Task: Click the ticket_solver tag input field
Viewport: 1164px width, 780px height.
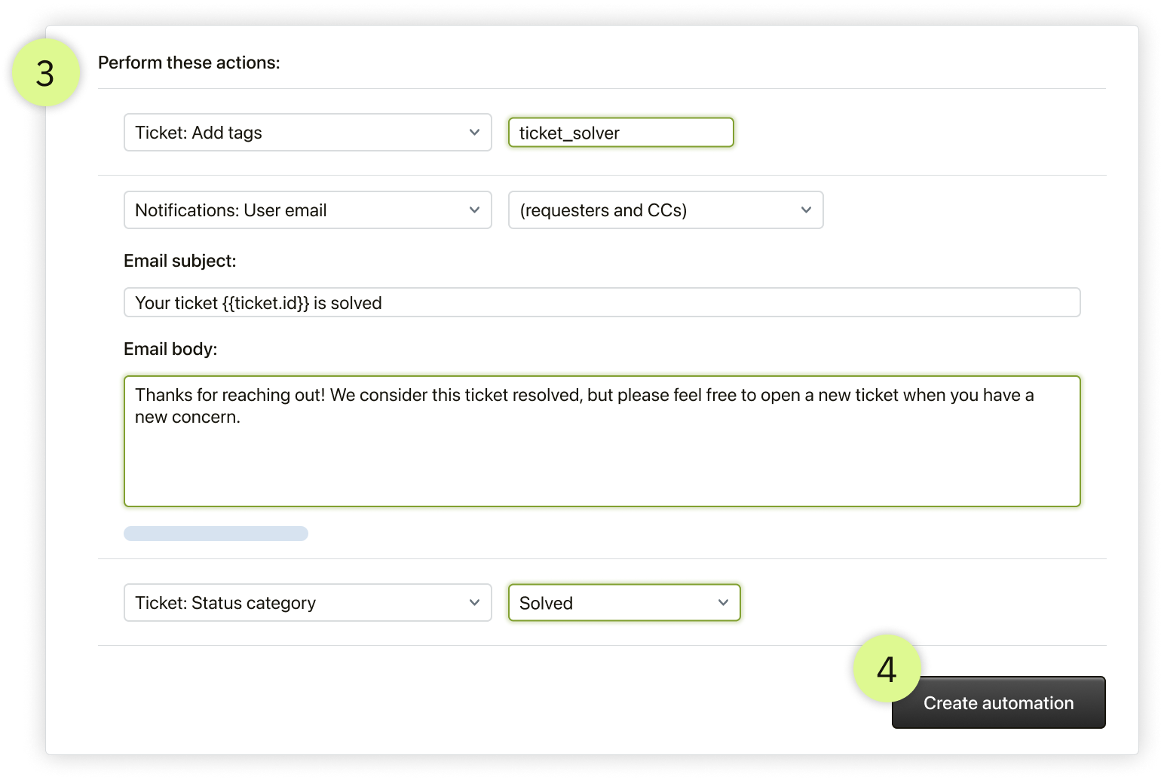Action: [620, 133]
